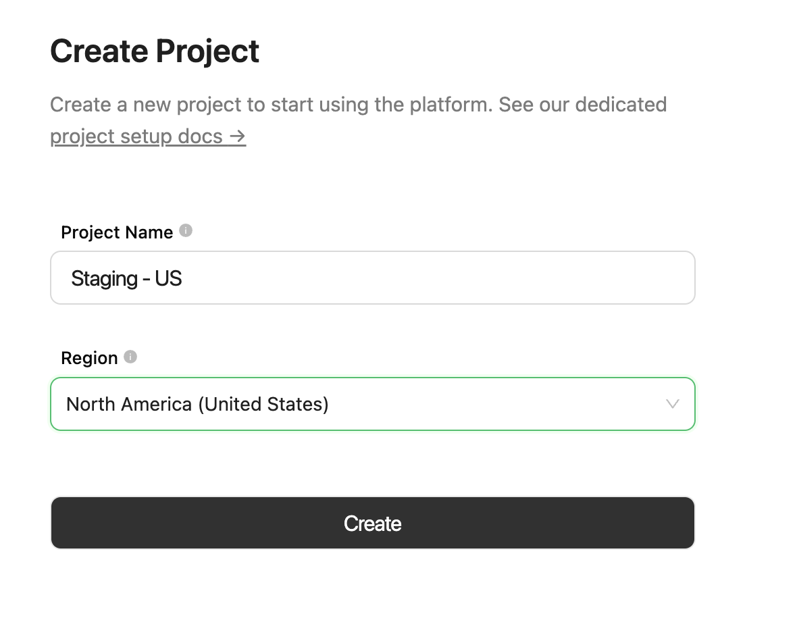The width and height of the screenshot is (797, 639).
Task: Follow the dedicated project setup documentation
Action: tap(135, 136)
